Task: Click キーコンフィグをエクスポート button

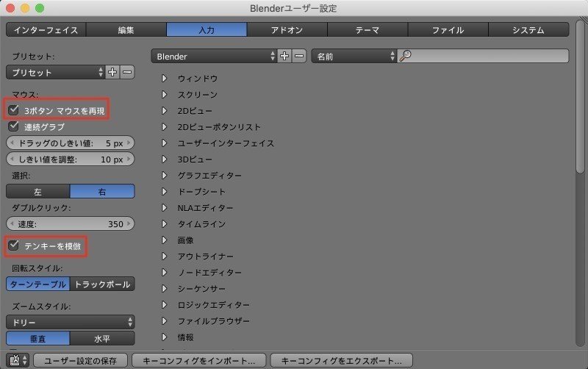Action: (341, 360)
